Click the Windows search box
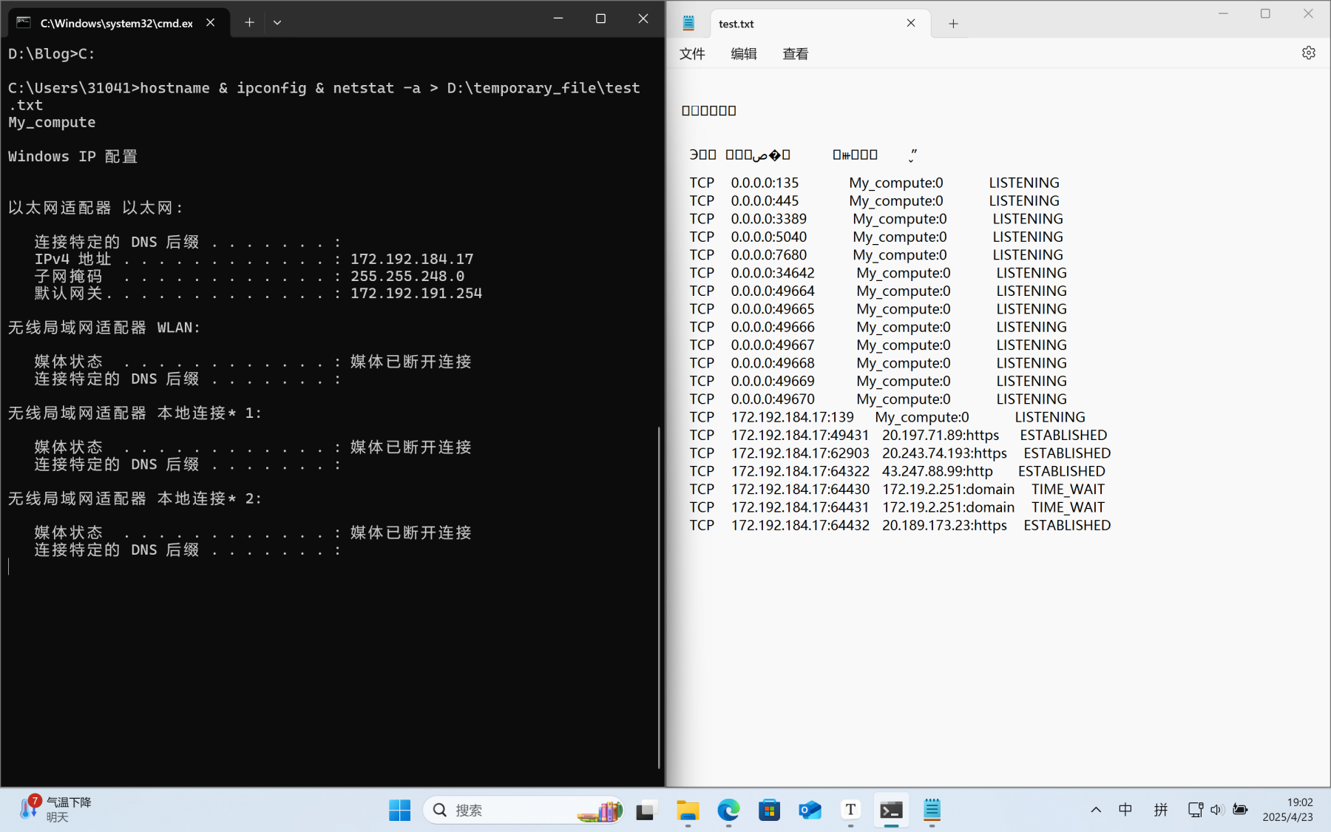Viewport: 1331px width, 832px height. tap(518, 810)
